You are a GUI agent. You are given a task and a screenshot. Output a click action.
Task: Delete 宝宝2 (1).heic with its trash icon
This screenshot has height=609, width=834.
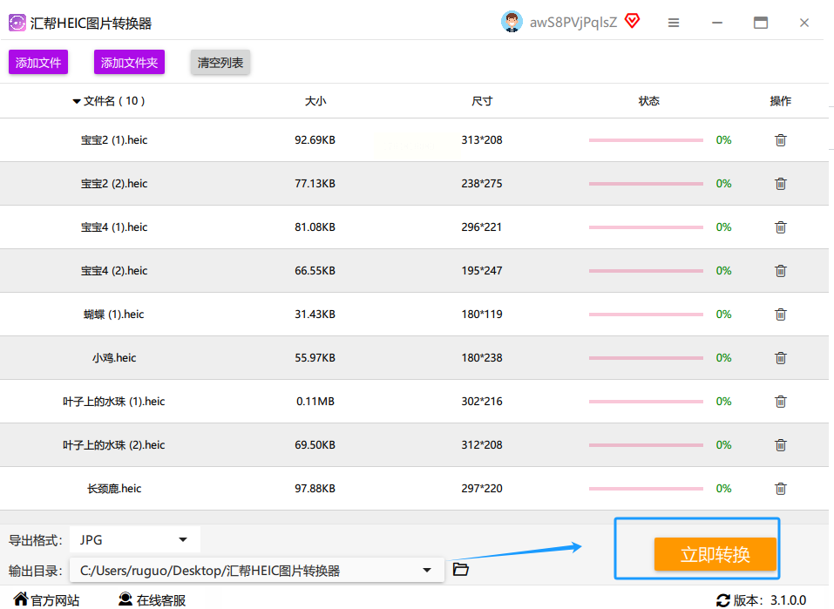[780, 140]
